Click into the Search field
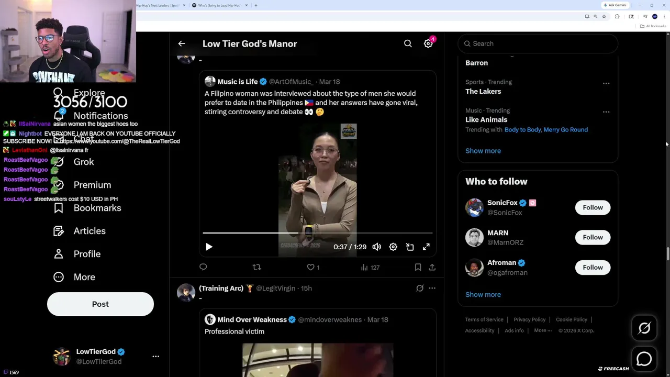The width and height of the screenshot is (670, 377). click(538, 43)
